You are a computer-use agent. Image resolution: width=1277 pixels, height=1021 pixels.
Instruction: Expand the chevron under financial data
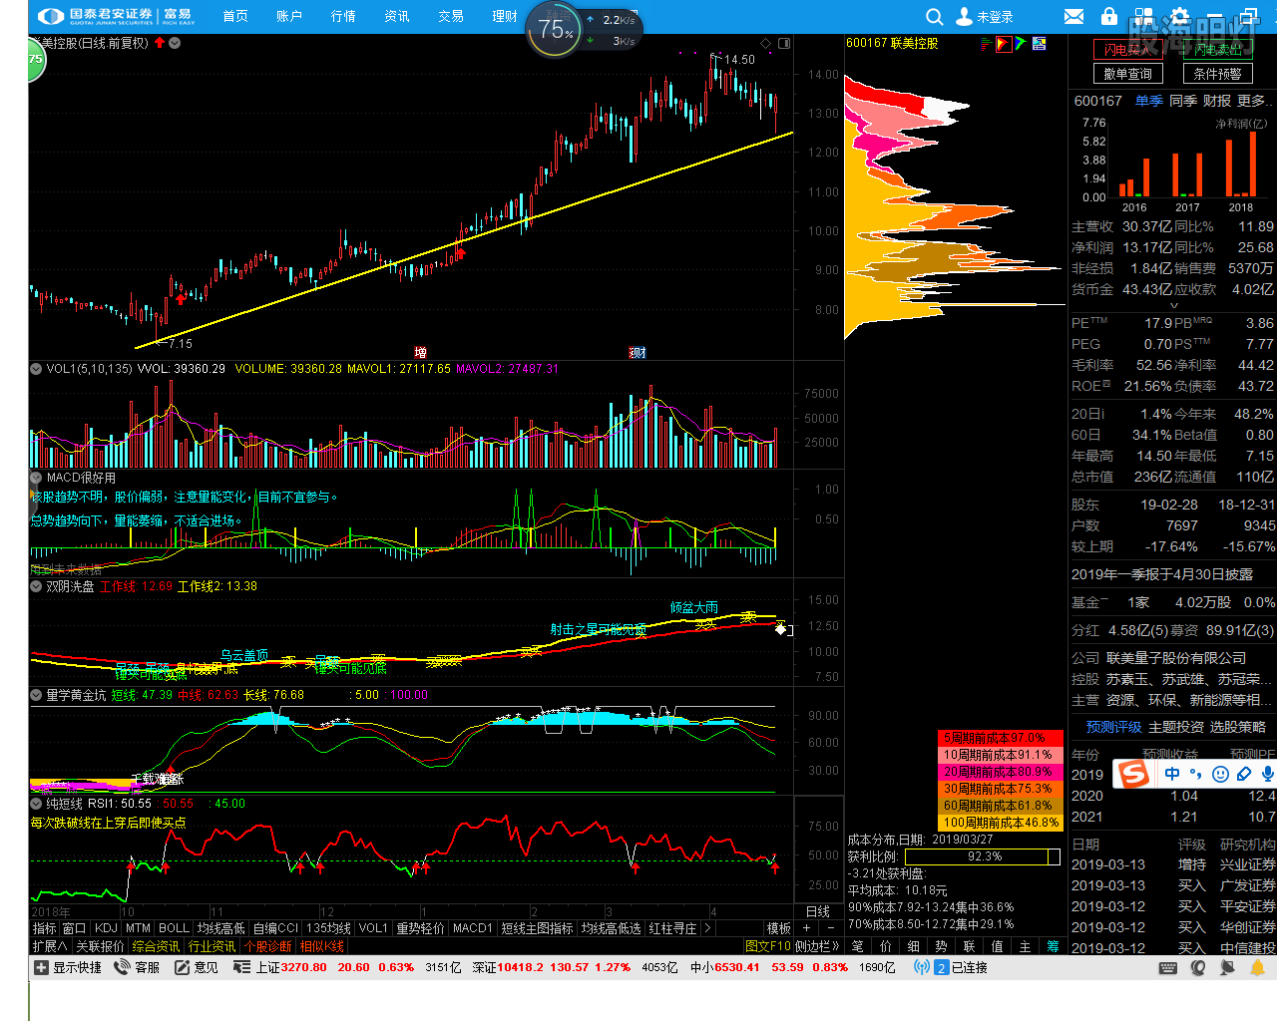(x=1173, y=306)
